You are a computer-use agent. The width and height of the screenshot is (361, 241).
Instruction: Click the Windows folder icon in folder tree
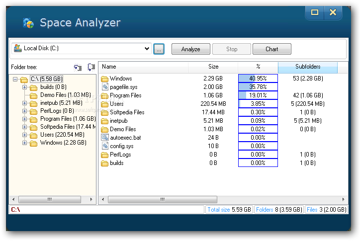(33, 144)
